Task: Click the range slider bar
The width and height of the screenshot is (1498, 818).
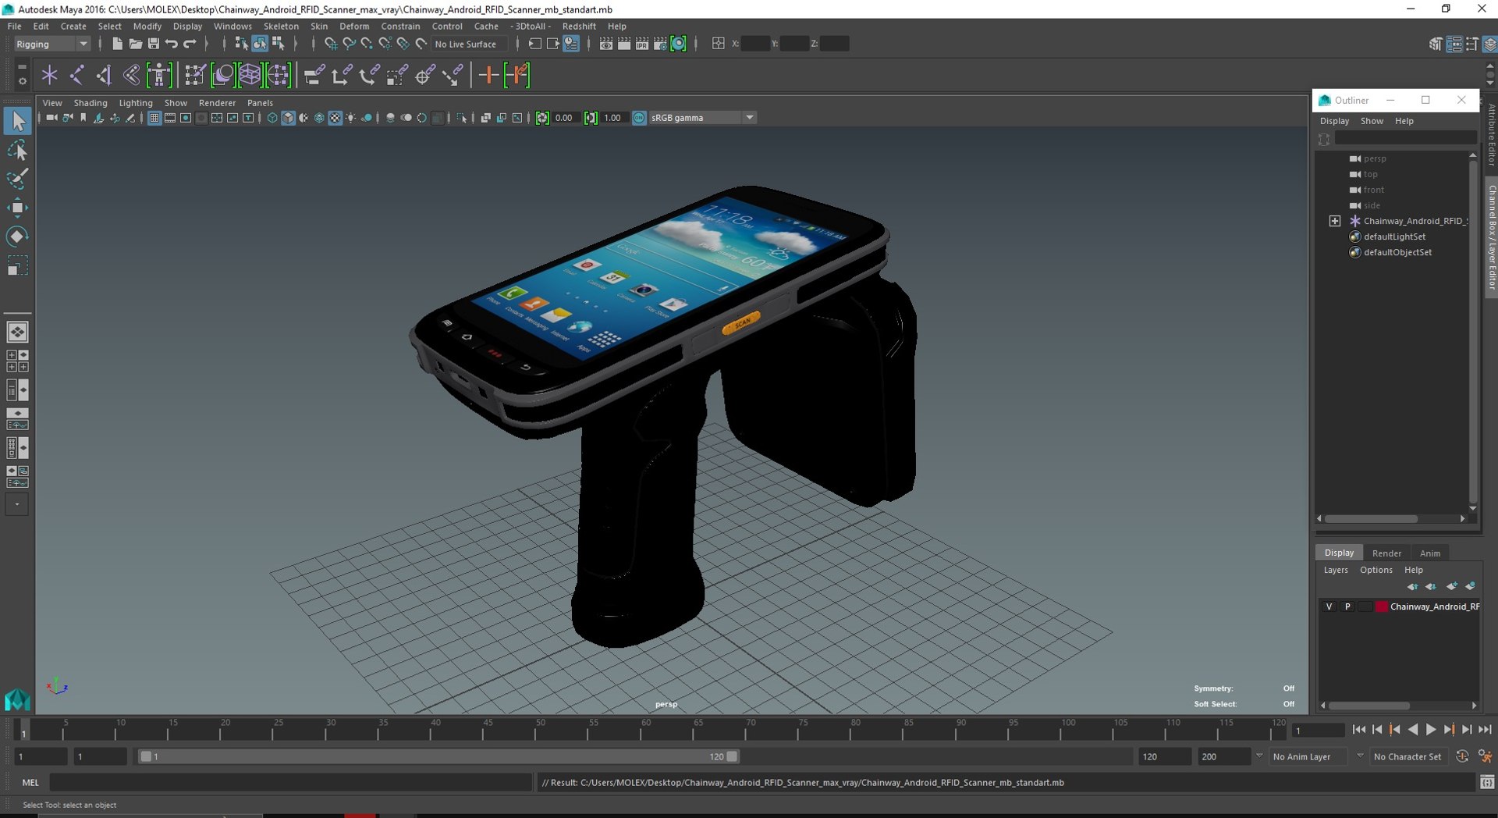Action: 438,756
